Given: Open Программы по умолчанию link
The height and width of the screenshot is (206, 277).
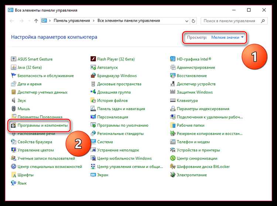Looking at the screenshot, I should coord(123,125).
